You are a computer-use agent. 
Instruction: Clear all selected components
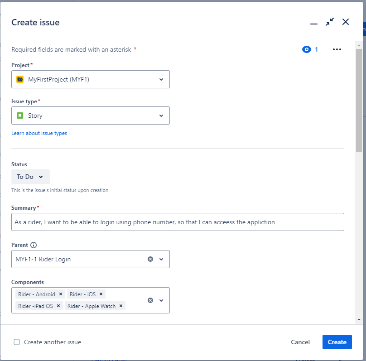pos(150,300)
